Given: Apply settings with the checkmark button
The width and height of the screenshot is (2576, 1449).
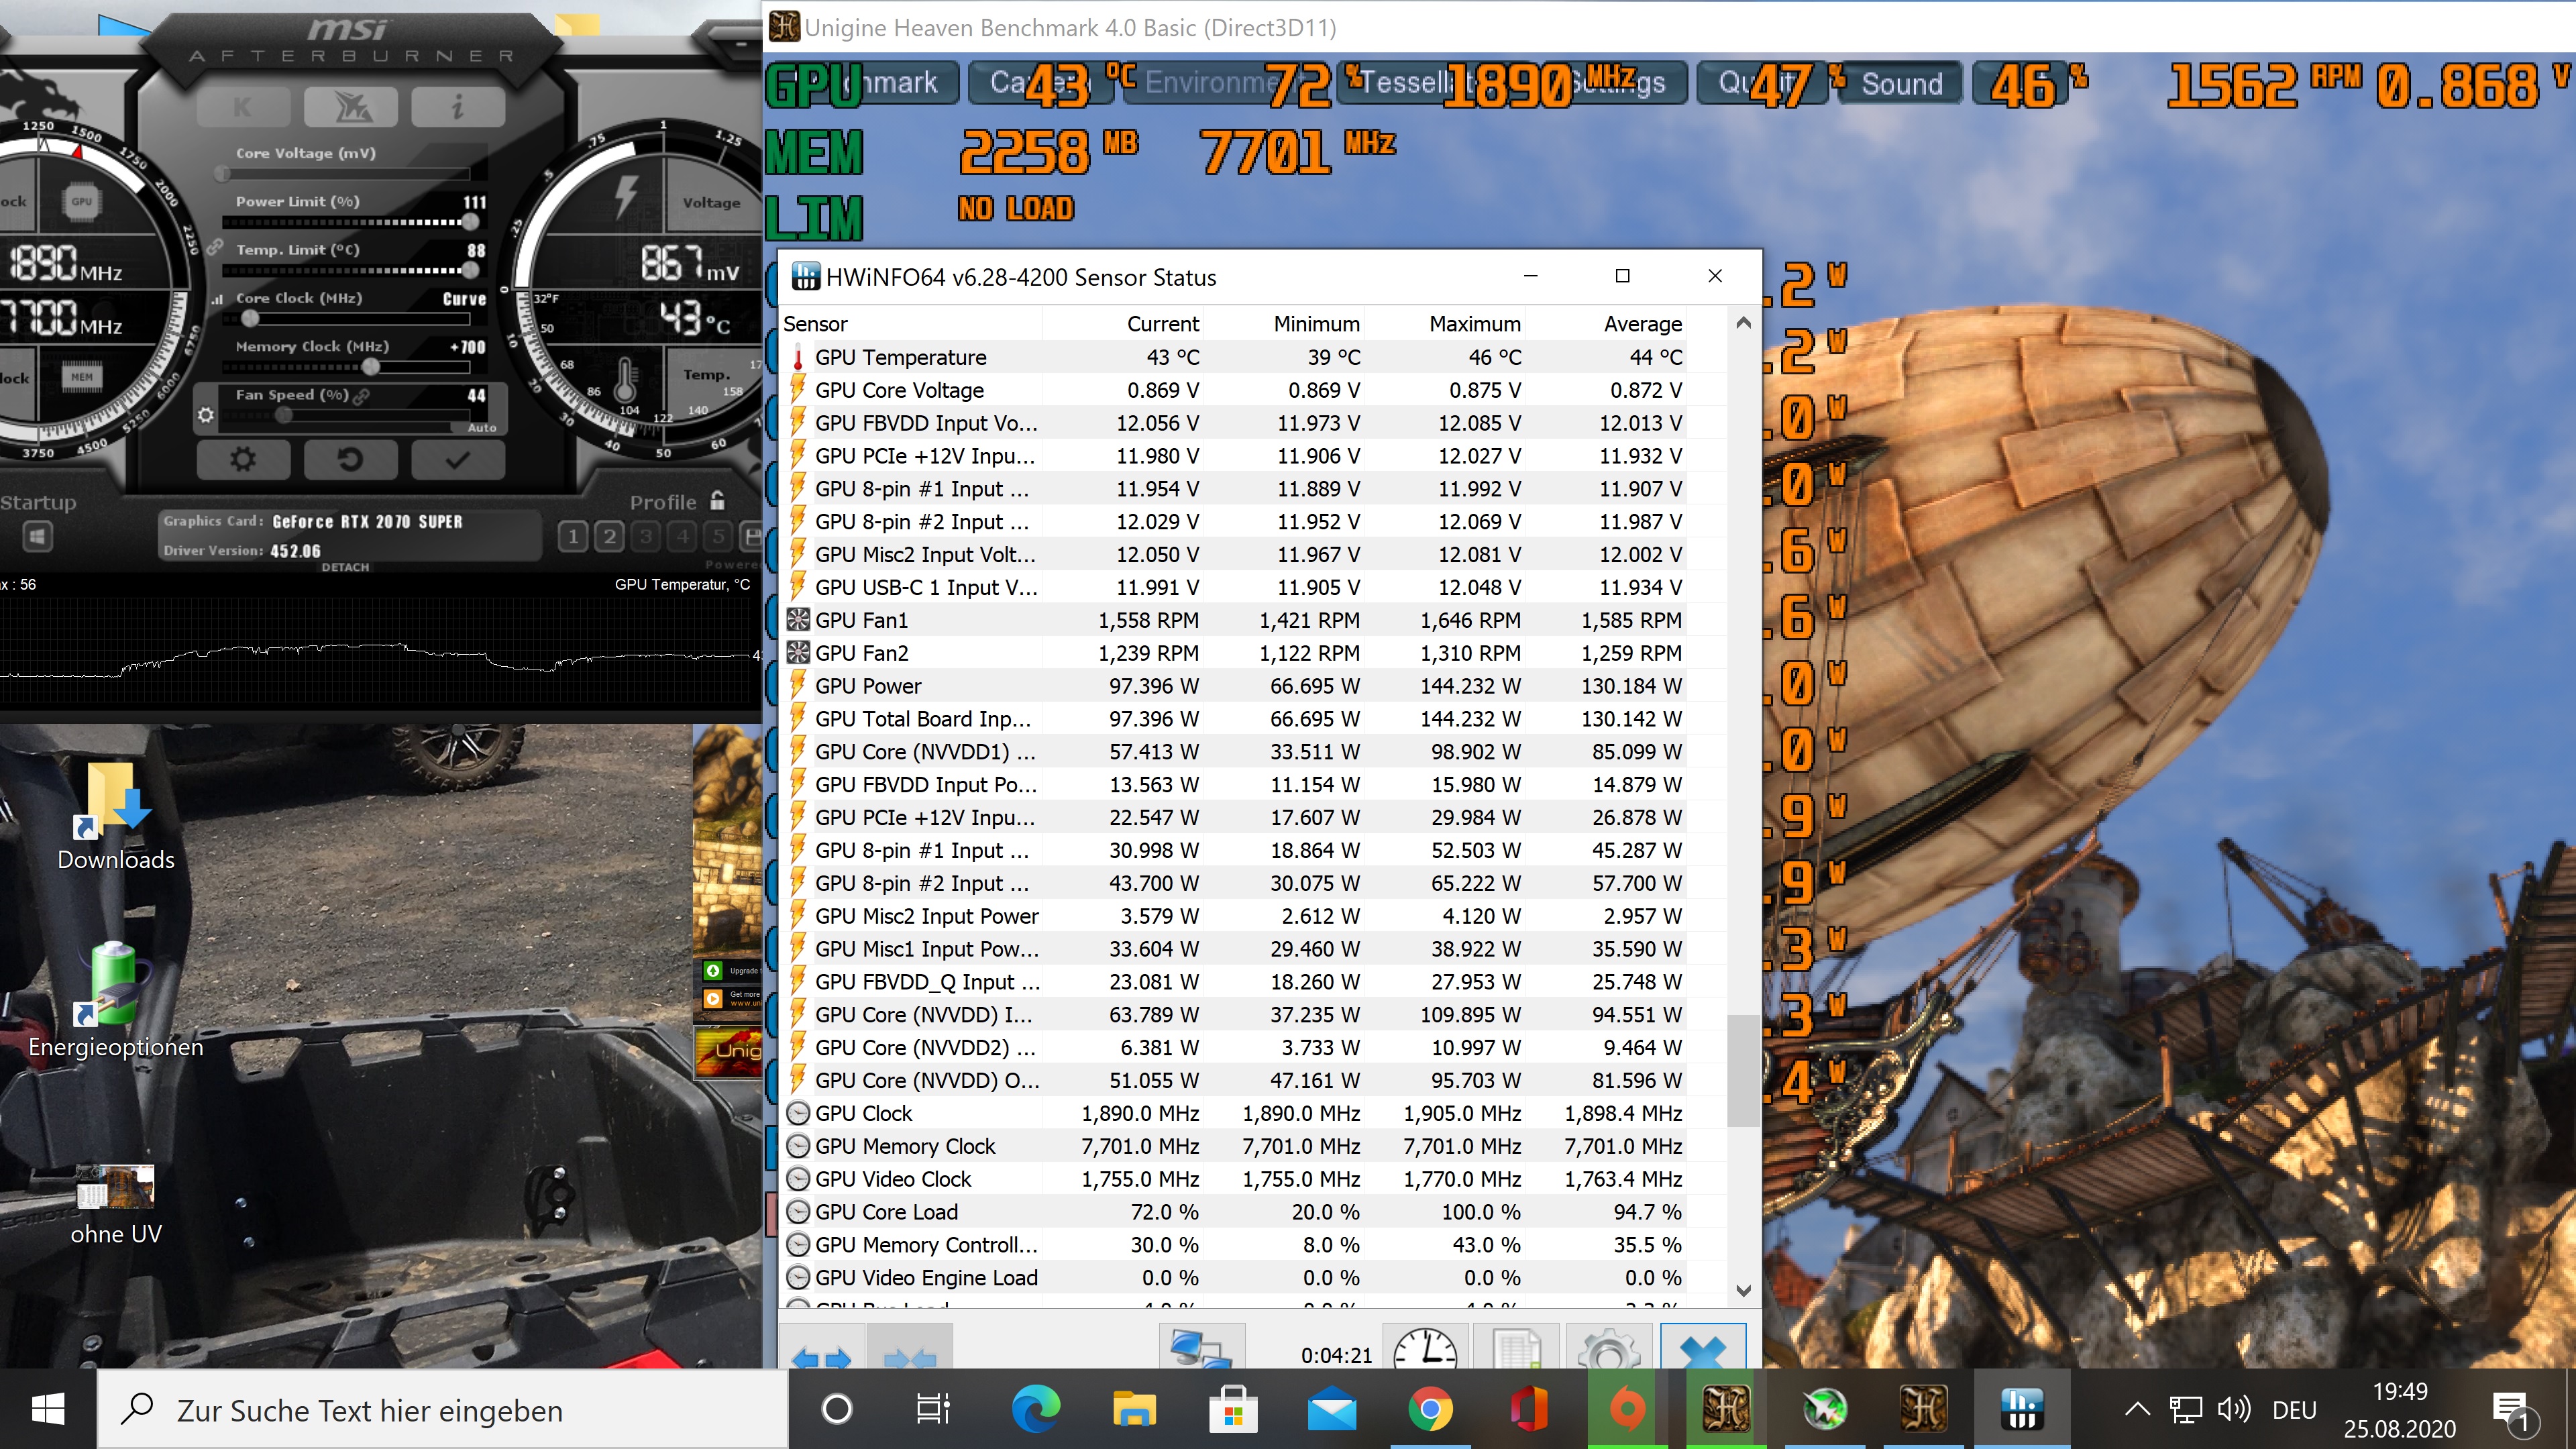Looking at the screenshot, I should 457,459.
